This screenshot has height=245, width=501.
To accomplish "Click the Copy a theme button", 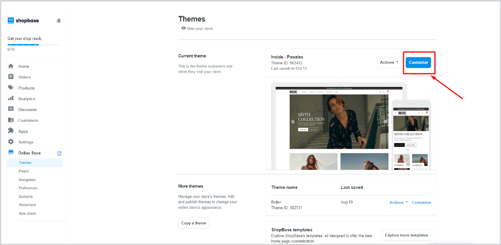I will pos(193,223).
